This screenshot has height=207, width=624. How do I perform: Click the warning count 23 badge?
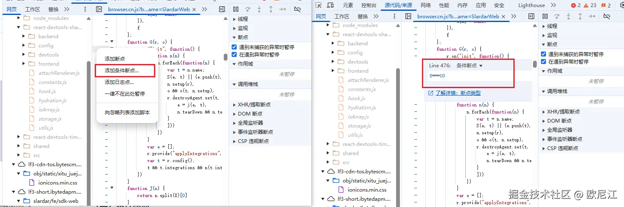point(589,5)
